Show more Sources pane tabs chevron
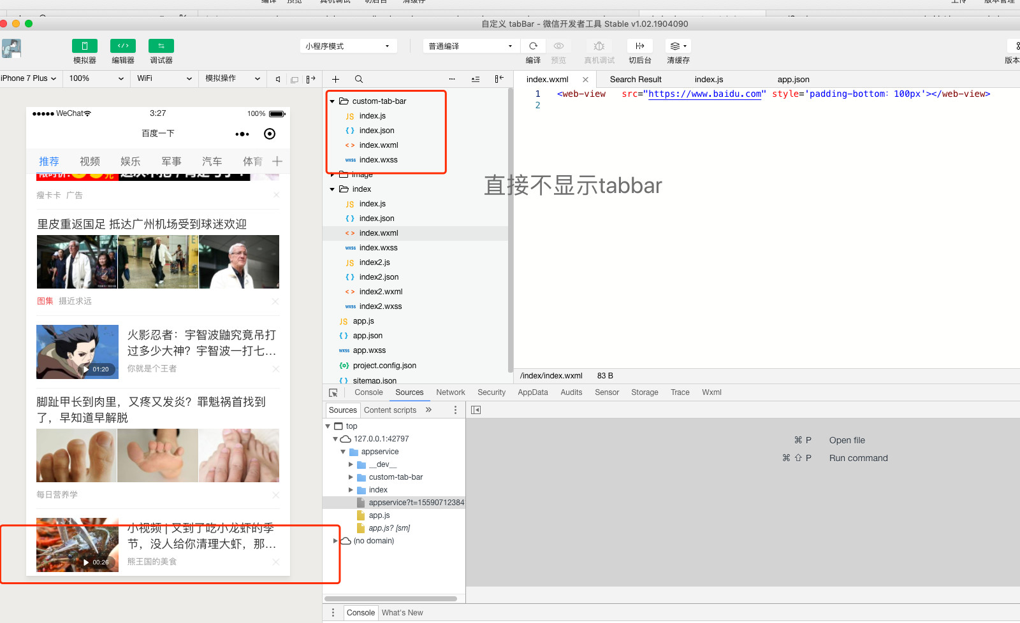 pyautogui.click(x=428, y=410)
